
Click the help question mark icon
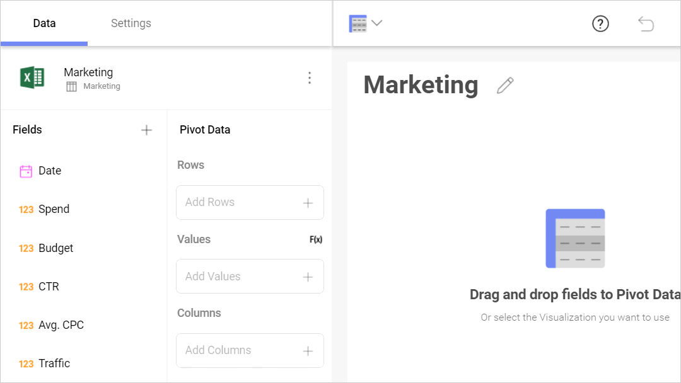600,24
